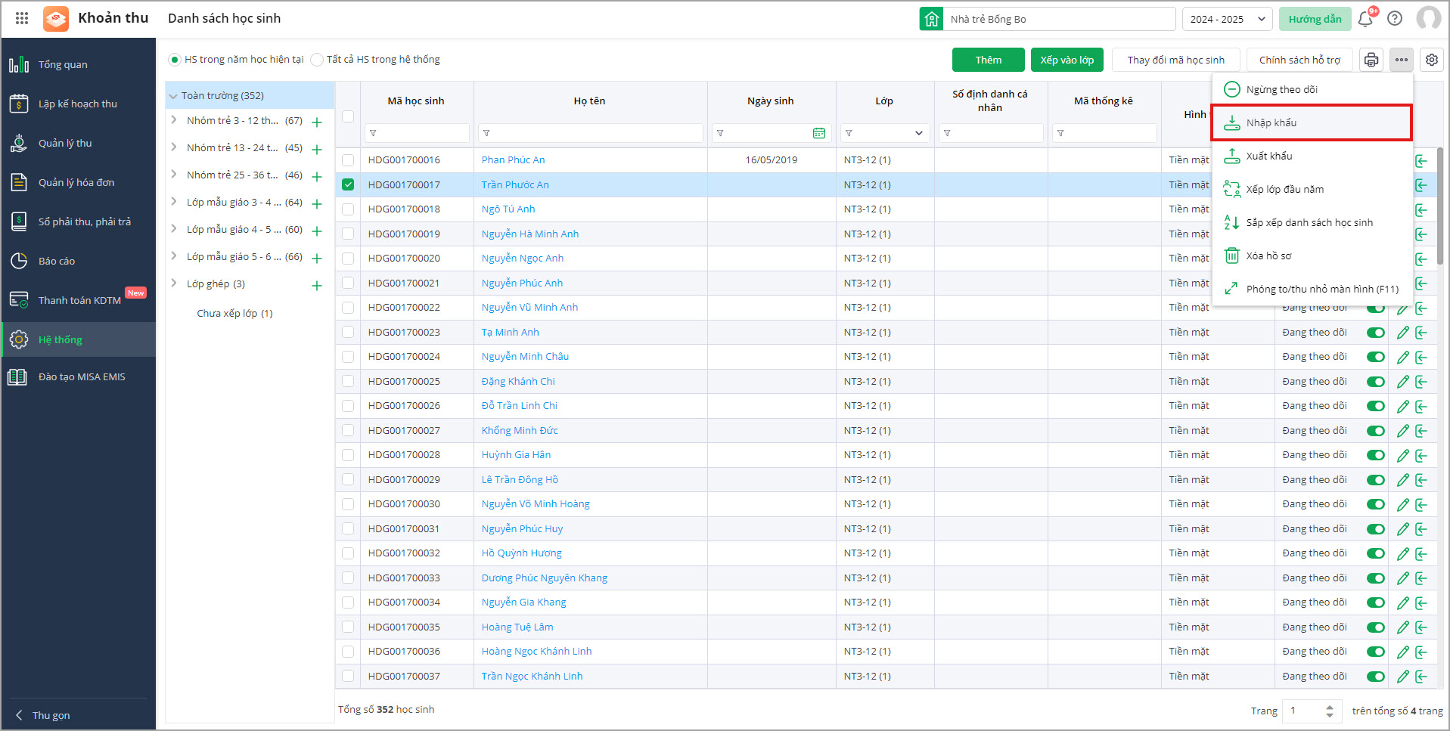Open the 2024 - 2025 school year dropdown
The height and width of the screenshot is (731, 1450).
coord(1227,19)
